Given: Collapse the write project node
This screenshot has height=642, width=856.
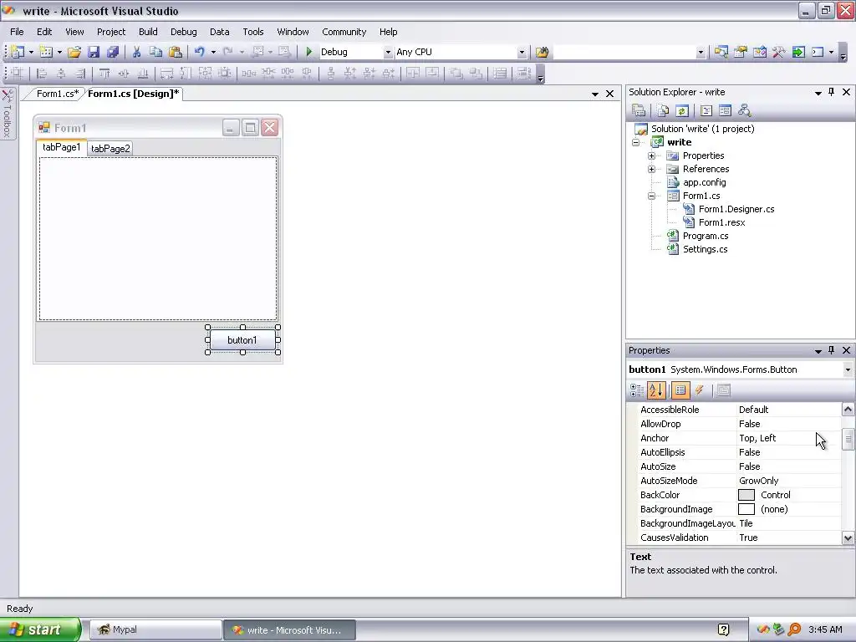Looking at the screenshot, I should click(x=635, y=142).
